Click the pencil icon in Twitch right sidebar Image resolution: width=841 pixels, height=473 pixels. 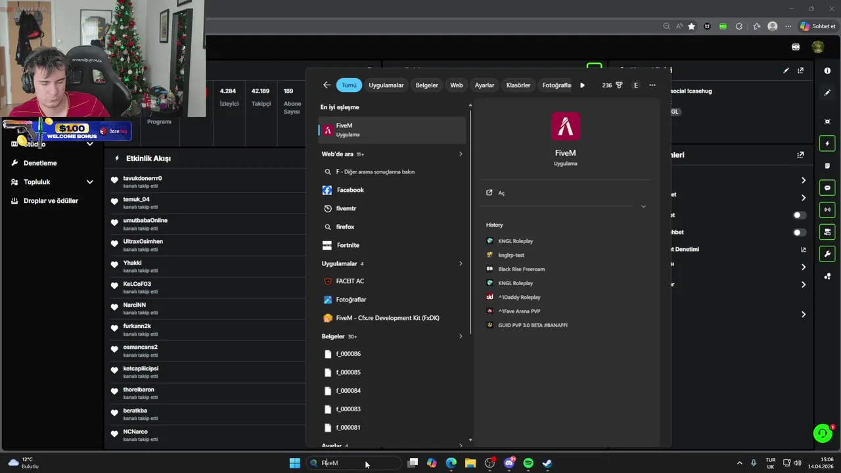pyautogui.click(x=827, y=93)
